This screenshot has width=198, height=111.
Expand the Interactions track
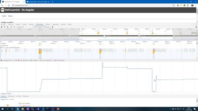[x=1, y=45]
